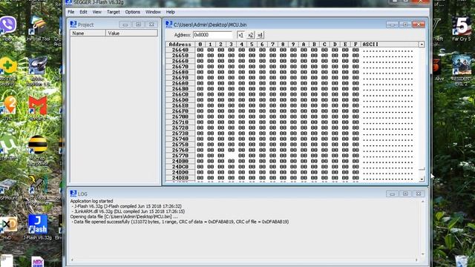The width and height of the screenshot is (475, 267).
Task: Click the LOG panel scroll-down arrow
Action: click(x=422, y=254)
